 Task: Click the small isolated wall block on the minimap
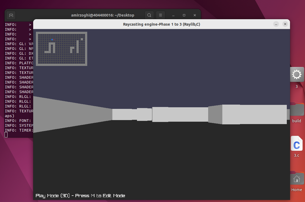[82, 39]
